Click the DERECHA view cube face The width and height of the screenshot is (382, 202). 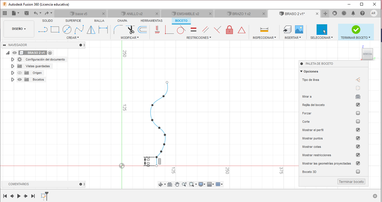367,54
